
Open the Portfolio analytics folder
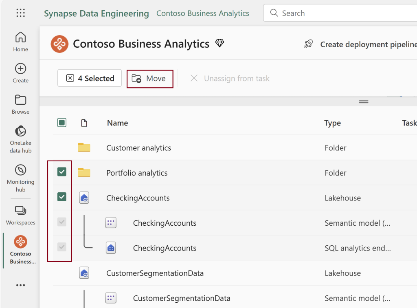pyautogui.click(x=137, y=173)
